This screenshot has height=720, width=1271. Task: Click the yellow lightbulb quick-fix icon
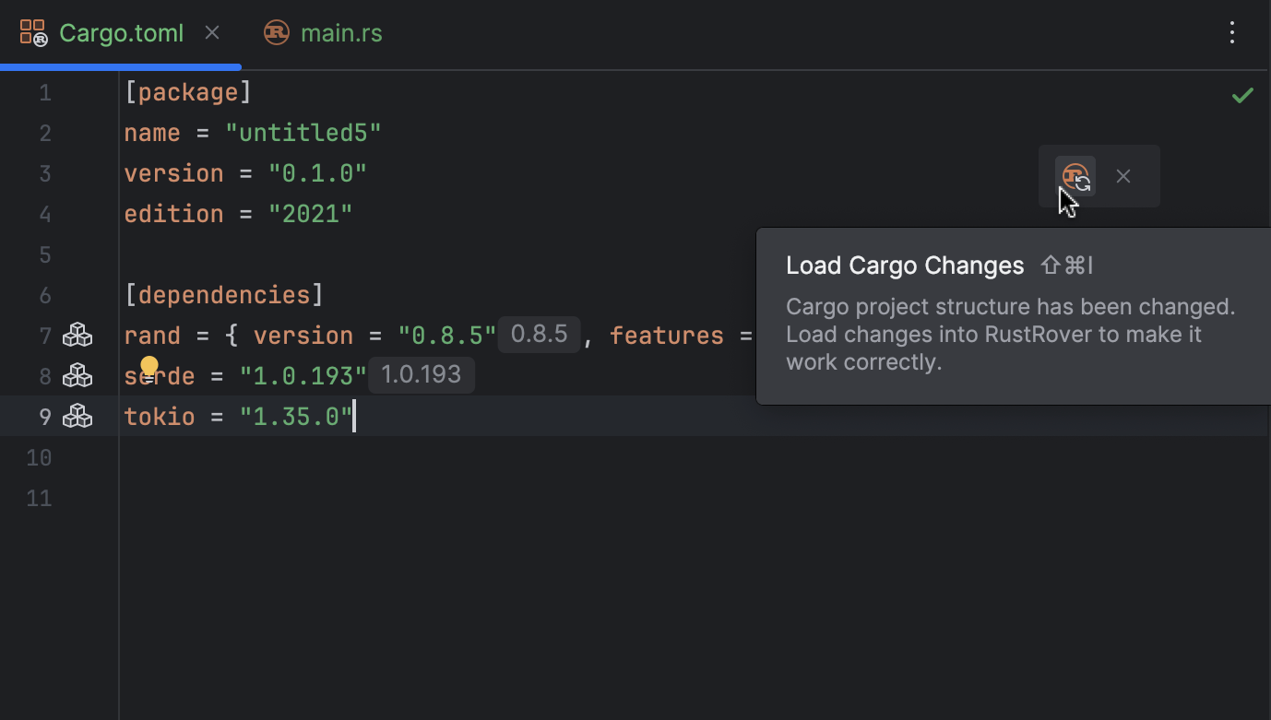tap(149, 369)
